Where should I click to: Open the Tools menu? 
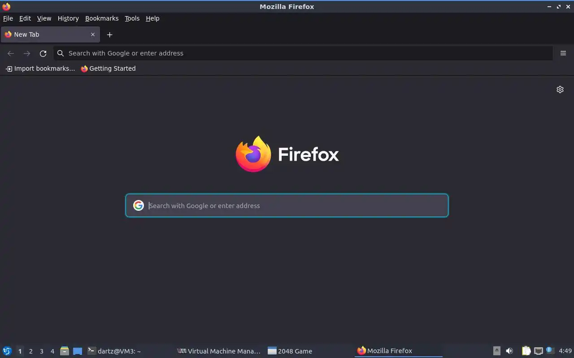(132, 18)
